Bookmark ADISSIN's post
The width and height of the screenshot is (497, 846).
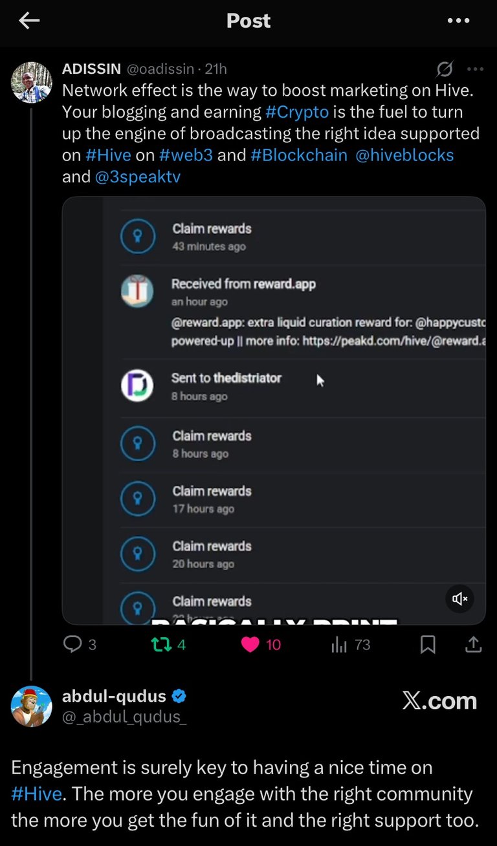coord(428,644)
